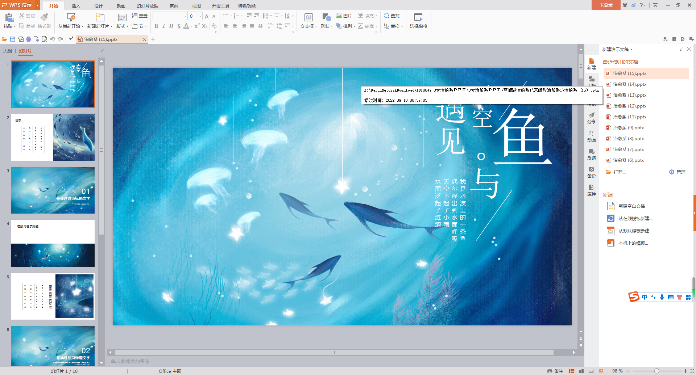
Task: Click the Redo arrow icon
Action: pos(61,39)
